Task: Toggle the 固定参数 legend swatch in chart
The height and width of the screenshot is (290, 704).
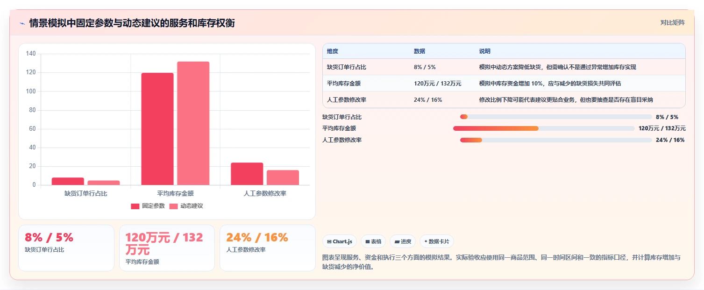Action: [x=135, y=206]
